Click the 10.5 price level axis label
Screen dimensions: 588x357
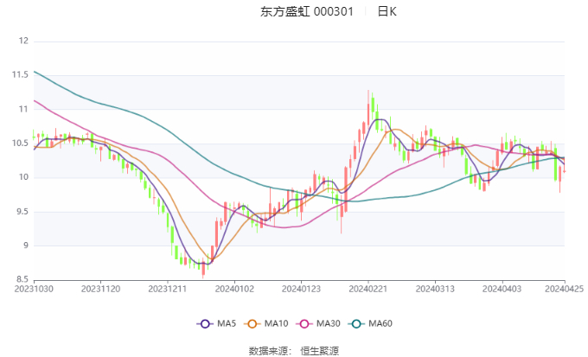click(x=19, y=143)
